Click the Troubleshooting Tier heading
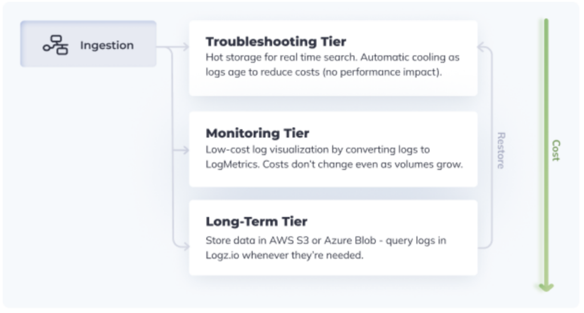 275,42
